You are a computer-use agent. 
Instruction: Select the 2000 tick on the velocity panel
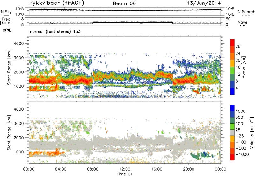pyautogui.click(x=18, y=138)
